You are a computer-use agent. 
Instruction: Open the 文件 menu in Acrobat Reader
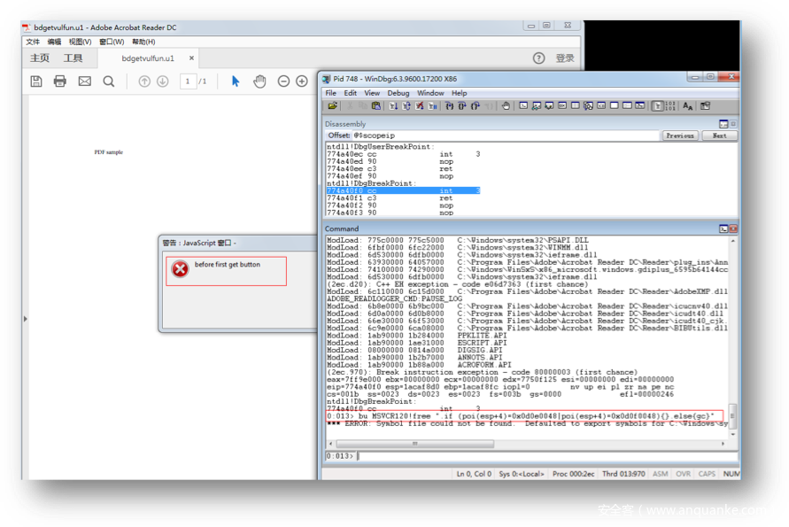point(33,42)
